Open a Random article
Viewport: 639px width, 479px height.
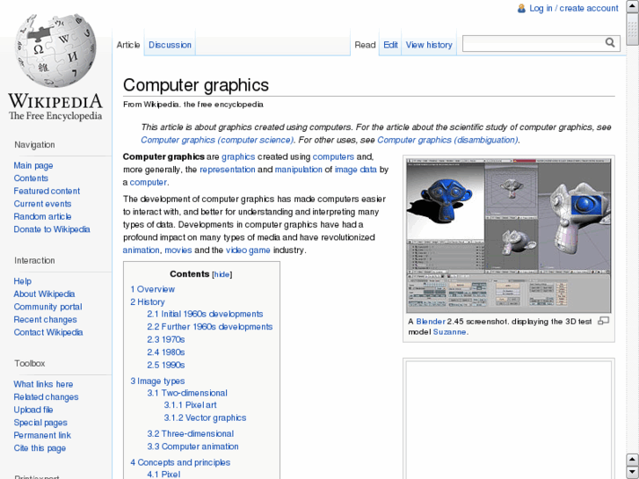pyautogui.click(x=42, y=216)
